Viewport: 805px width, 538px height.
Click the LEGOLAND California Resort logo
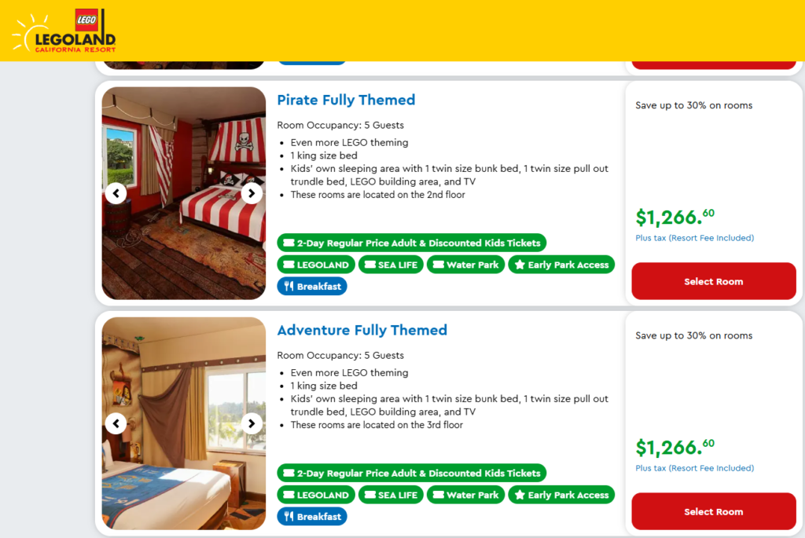64,31
